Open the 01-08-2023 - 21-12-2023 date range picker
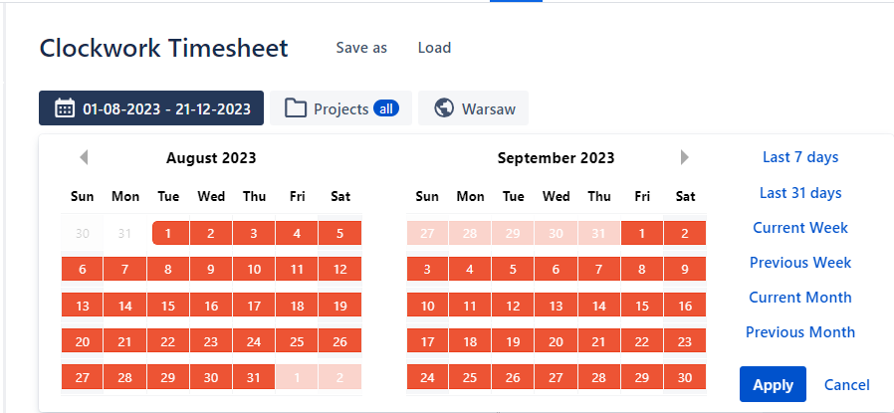 coord(151,108)
